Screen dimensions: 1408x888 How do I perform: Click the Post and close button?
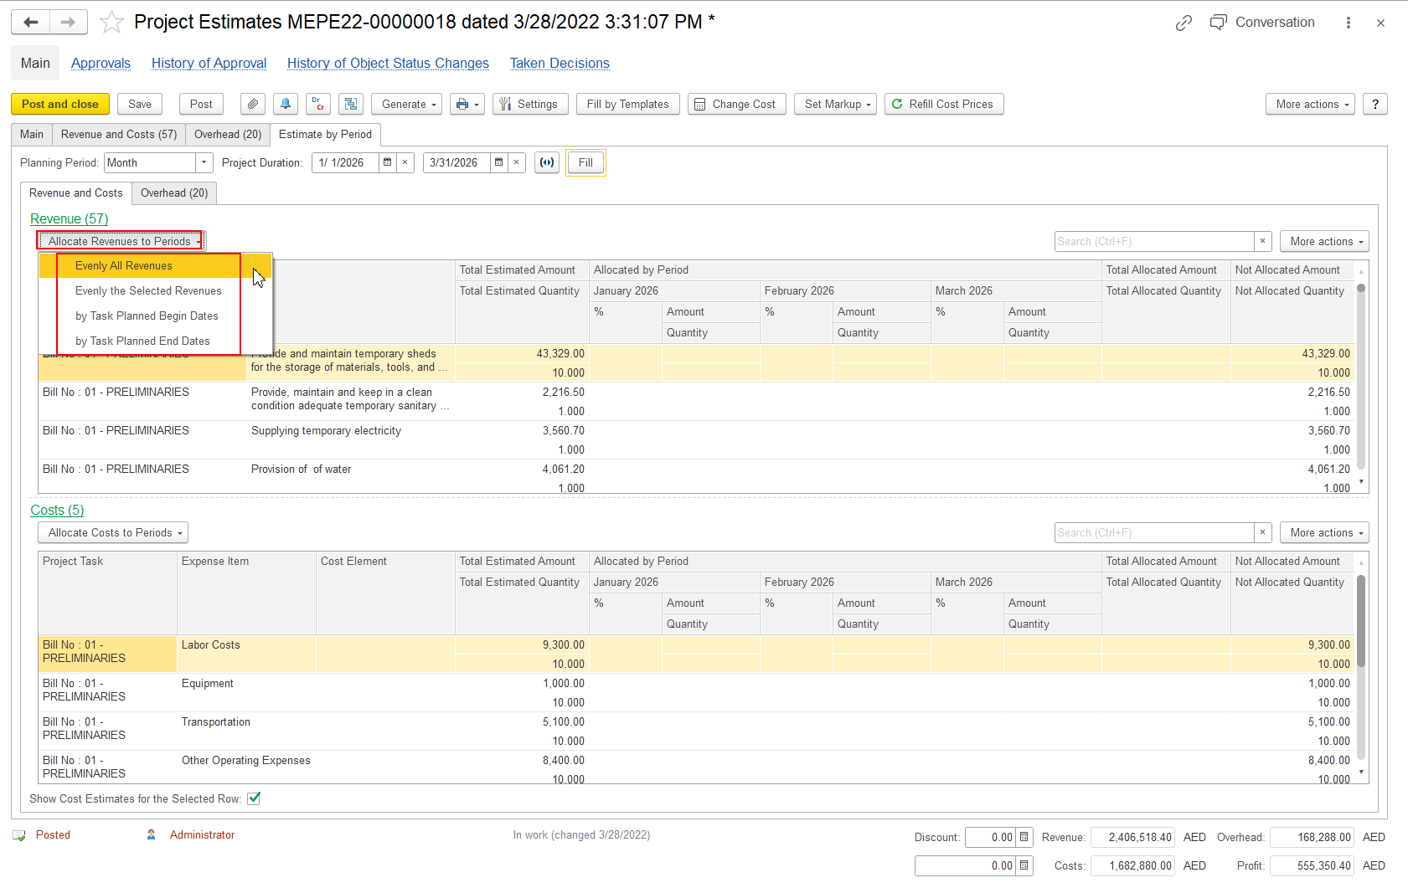(60, 104)
